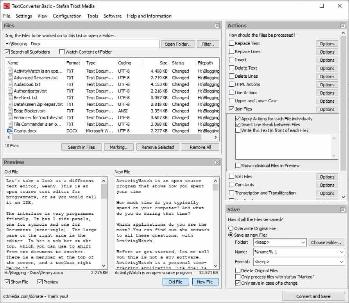Close the Actions panel with its X icon
The image size is (349, 303).
click(x=343, y=25)
